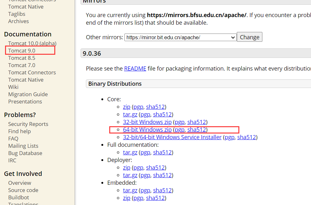Open sha512 checksum for Deployer tar.gz
311x205 pixels.
[162, 175]
